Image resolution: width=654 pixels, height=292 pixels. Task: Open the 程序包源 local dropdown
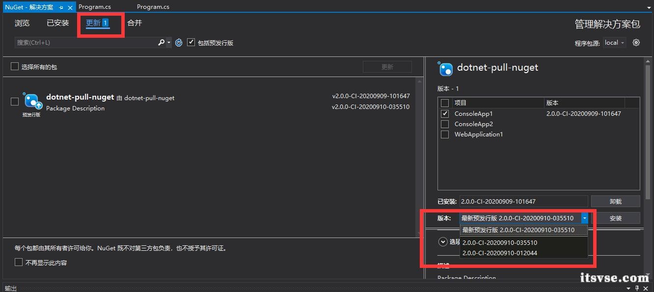click(x=614, y=43)
